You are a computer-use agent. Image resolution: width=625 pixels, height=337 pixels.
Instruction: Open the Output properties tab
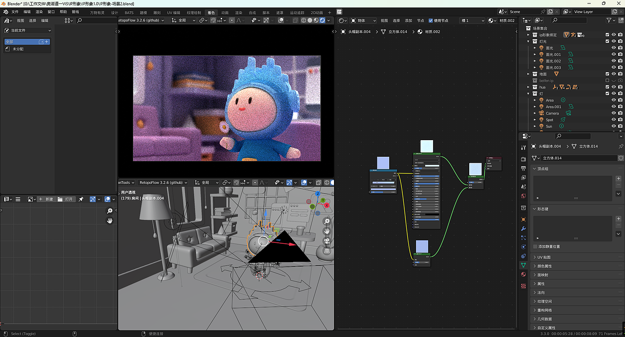pos(523,168)
